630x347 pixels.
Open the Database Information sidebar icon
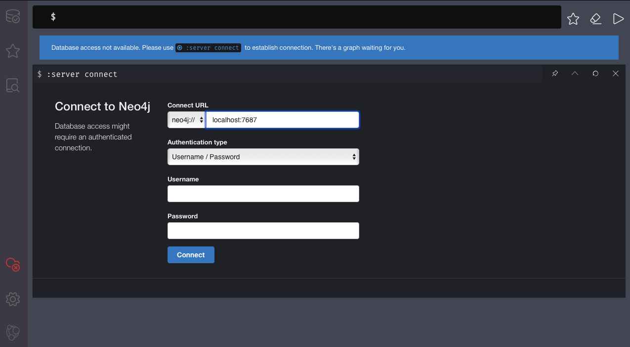click(13, 17)
